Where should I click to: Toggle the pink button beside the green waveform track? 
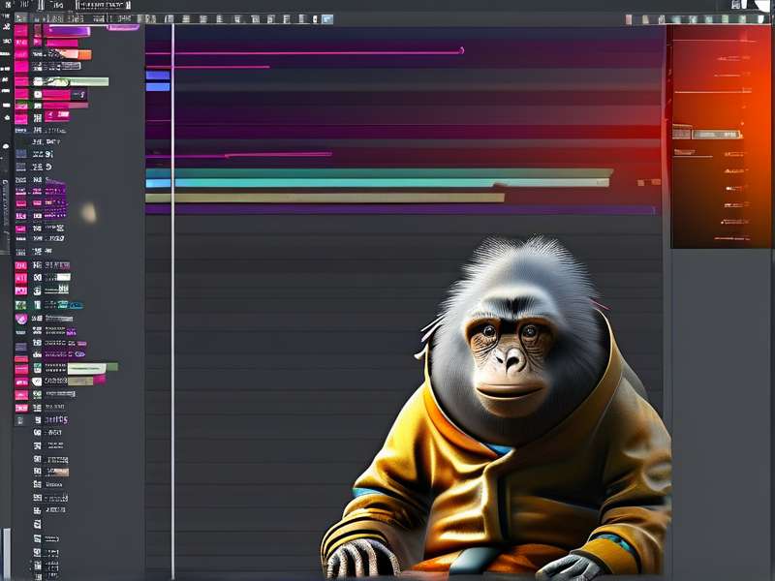coord(21,81)
